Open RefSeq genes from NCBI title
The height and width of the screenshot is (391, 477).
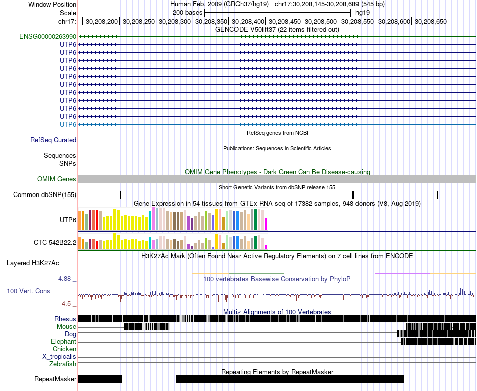[x=277, y=133]
